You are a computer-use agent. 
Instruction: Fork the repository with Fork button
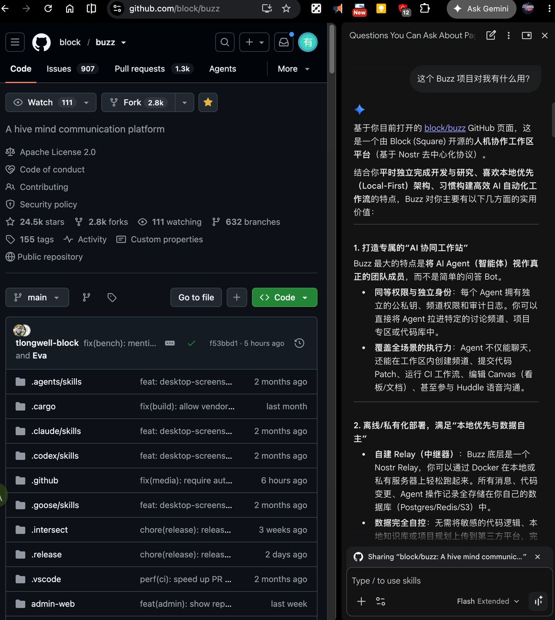138,102
